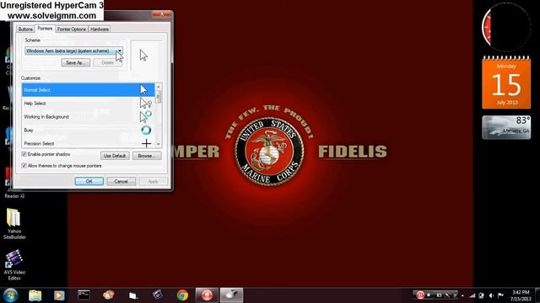Click Show Desktop strip at taskbar end
Screen dimensions: 540x303
pos(537,295)
